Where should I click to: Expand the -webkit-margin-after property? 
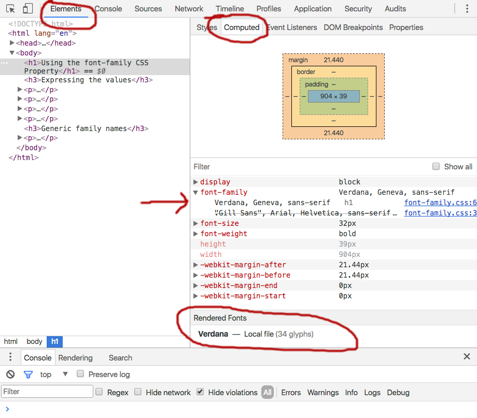(195, 265)
